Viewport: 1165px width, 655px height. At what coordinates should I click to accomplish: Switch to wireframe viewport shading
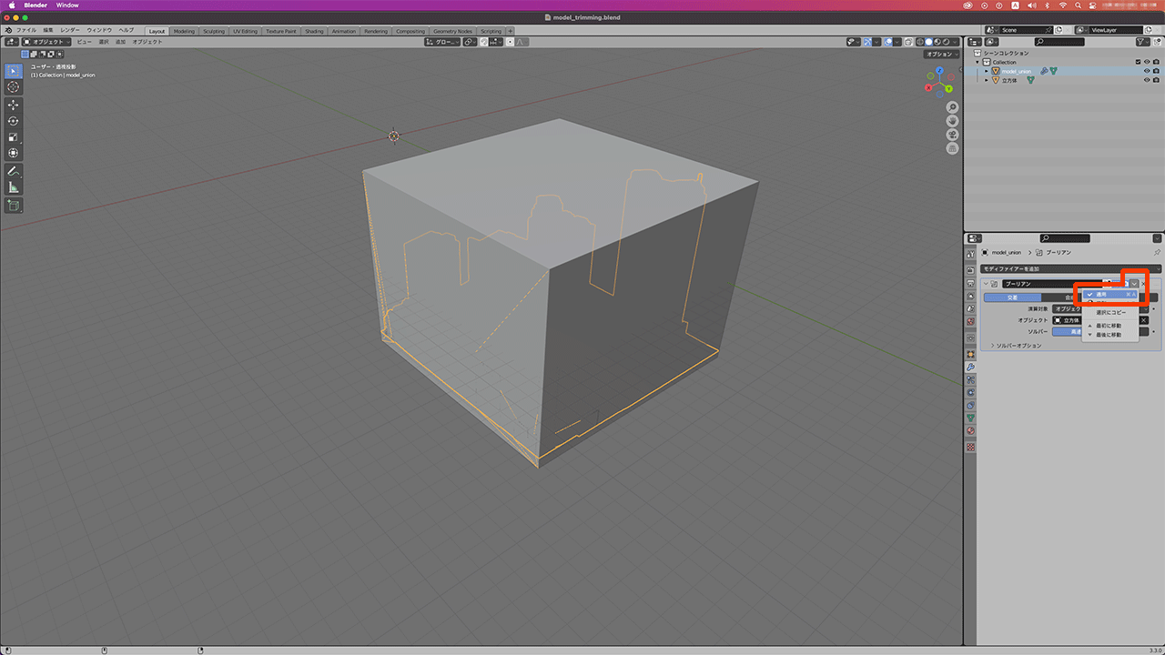click(919, 42)
